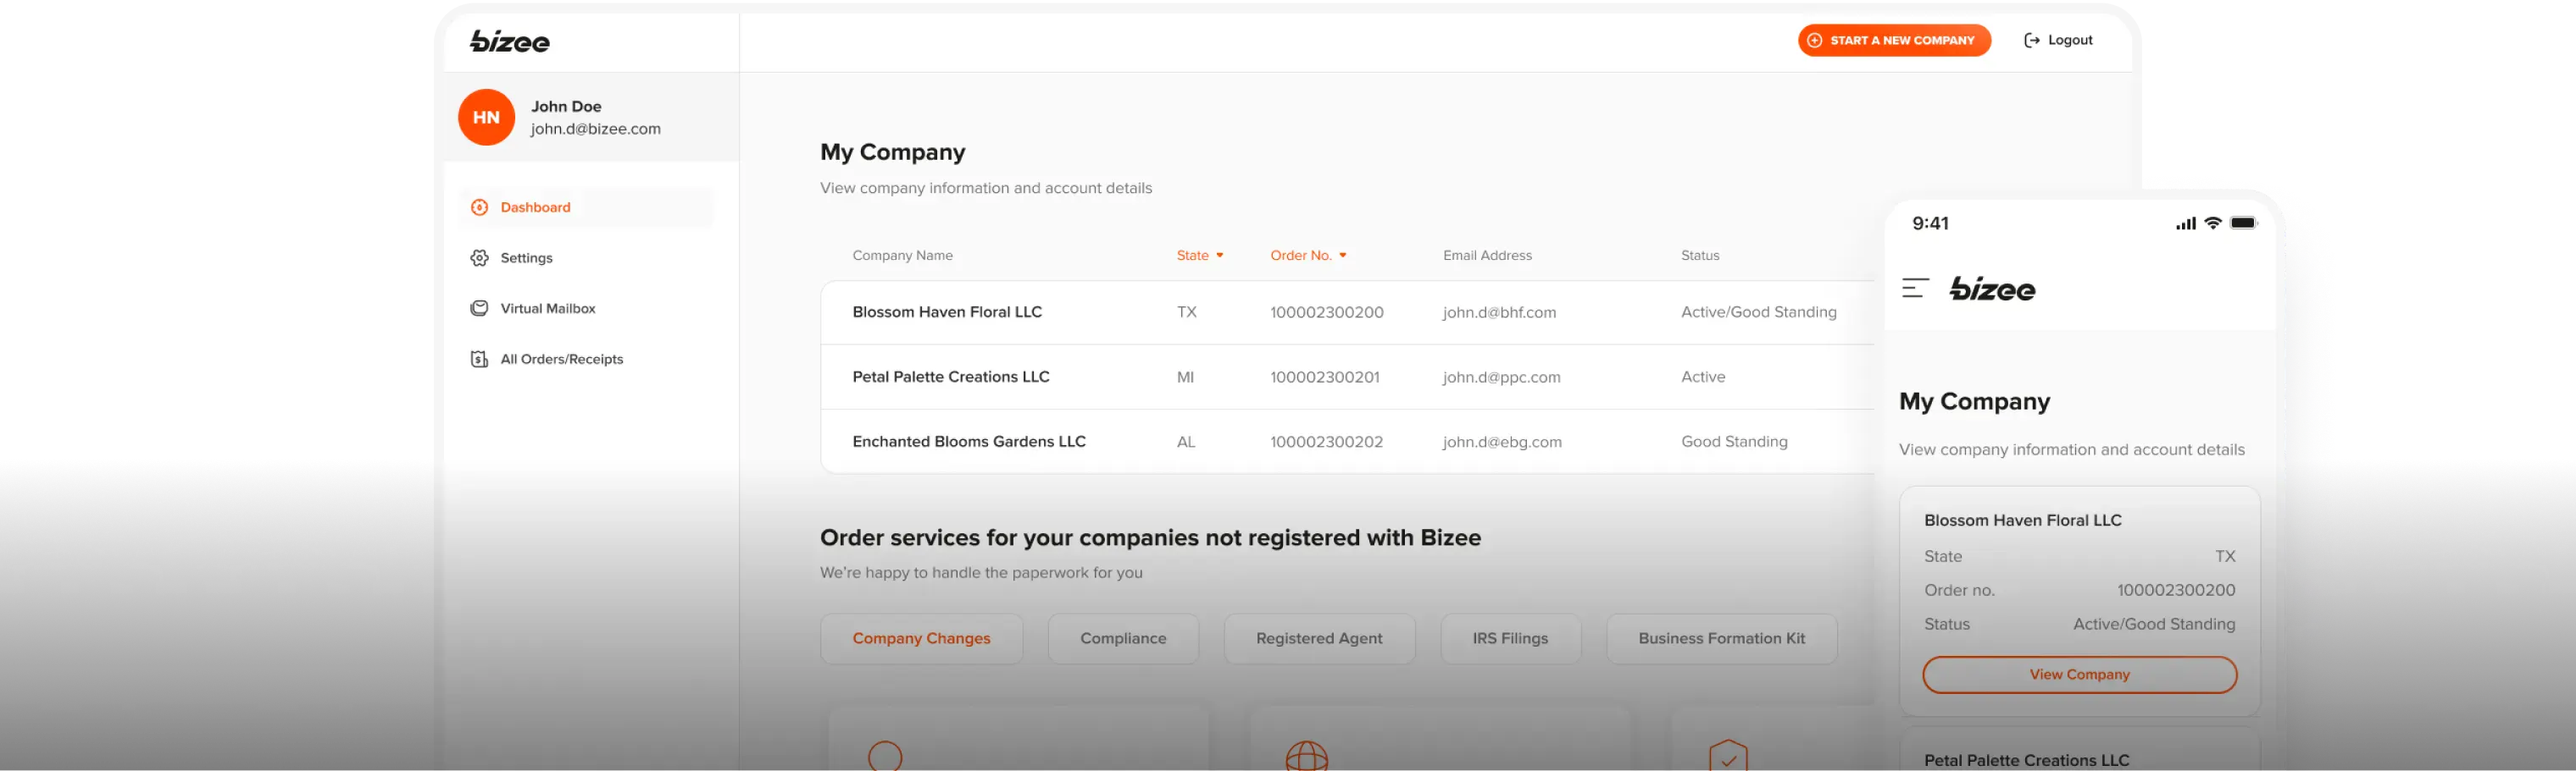
Task: Click the Settings gear icon
Action: tap(480, 259)
